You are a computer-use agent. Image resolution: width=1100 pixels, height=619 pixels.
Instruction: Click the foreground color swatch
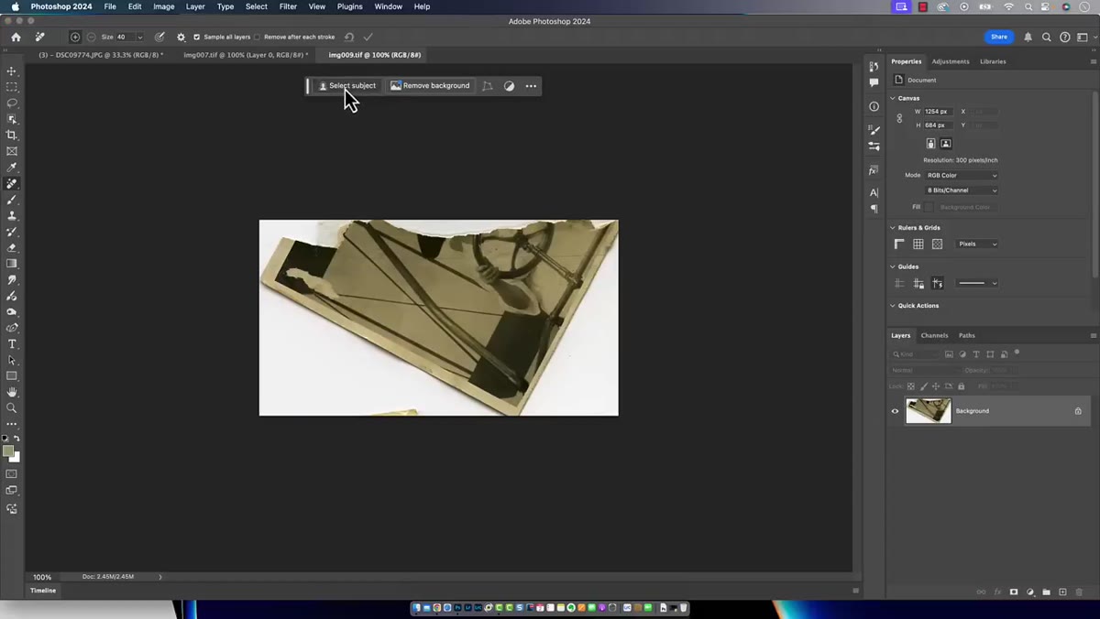click(x=8, y=451)
